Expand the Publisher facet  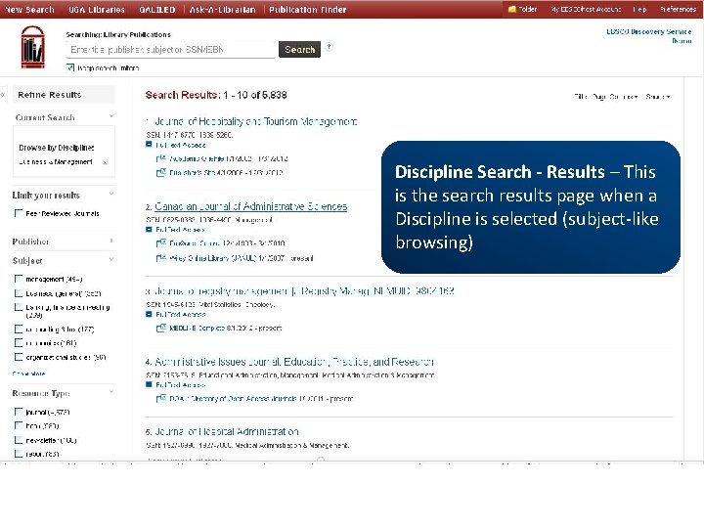click(111, 242)
